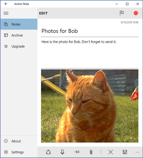Open Upgrade in the sidebar
Image resolution: width=143 pixels, height=158 pixels.
pos(19,46)
